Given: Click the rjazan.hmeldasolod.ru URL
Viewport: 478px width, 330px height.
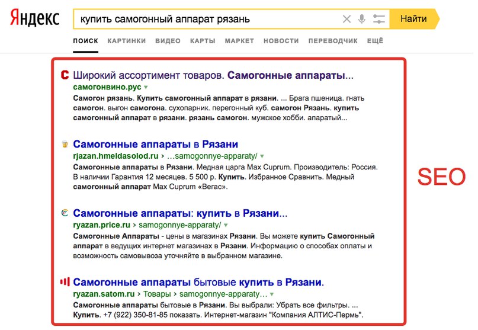Looking at the screenshot, I should click(116, 156).
